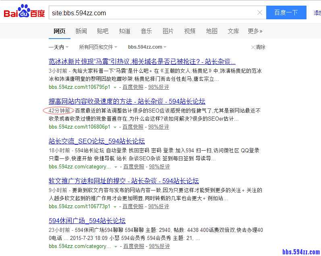
Task: Open the 贴吧 tab
Action: [x=103, y=31]
